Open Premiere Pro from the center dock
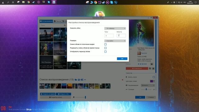This screenshot has width=199, height=112. [x=108, y=2]
